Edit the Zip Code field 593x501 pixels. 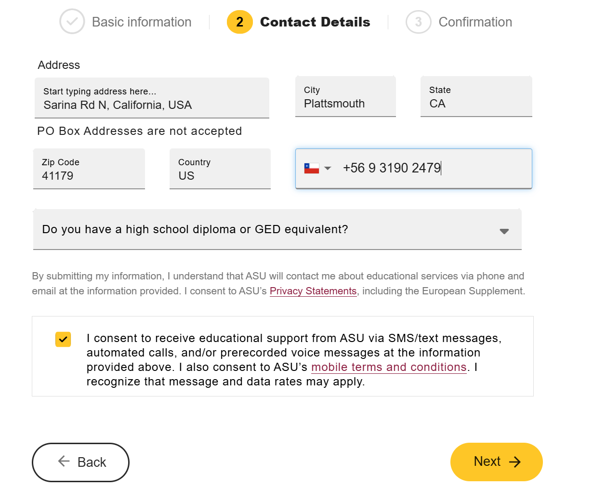[89, 175]
